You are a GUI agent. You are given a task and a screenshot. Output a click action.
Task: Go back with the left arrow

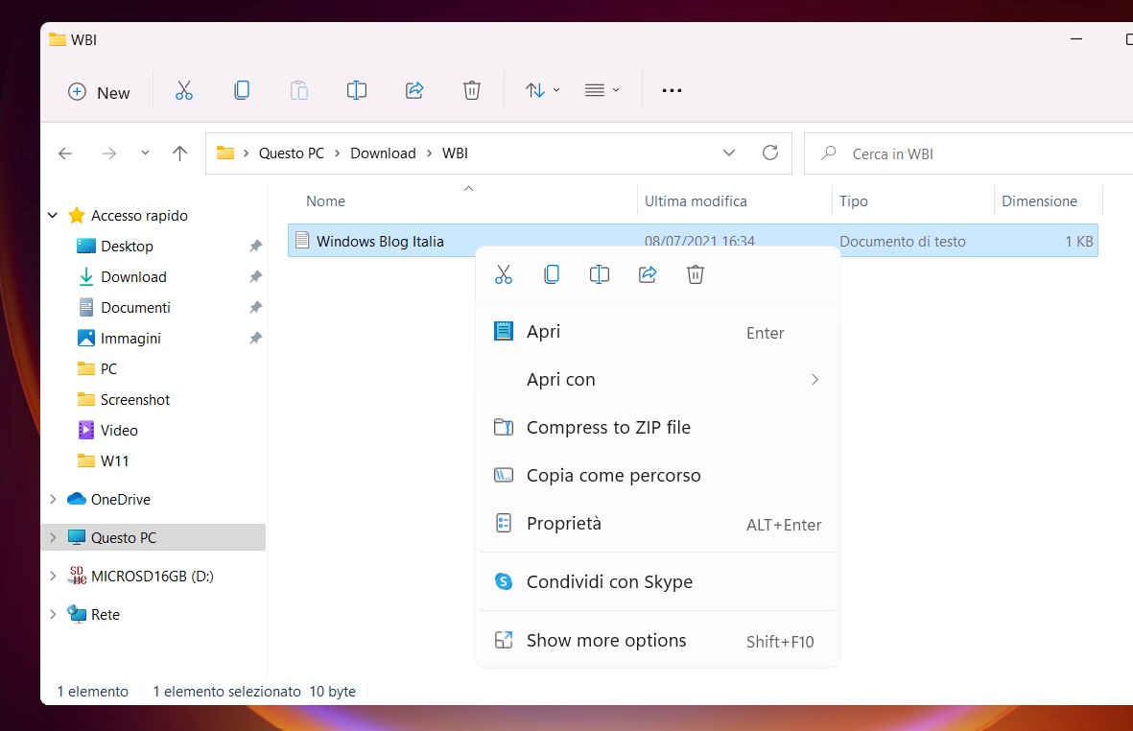(65, 153)
